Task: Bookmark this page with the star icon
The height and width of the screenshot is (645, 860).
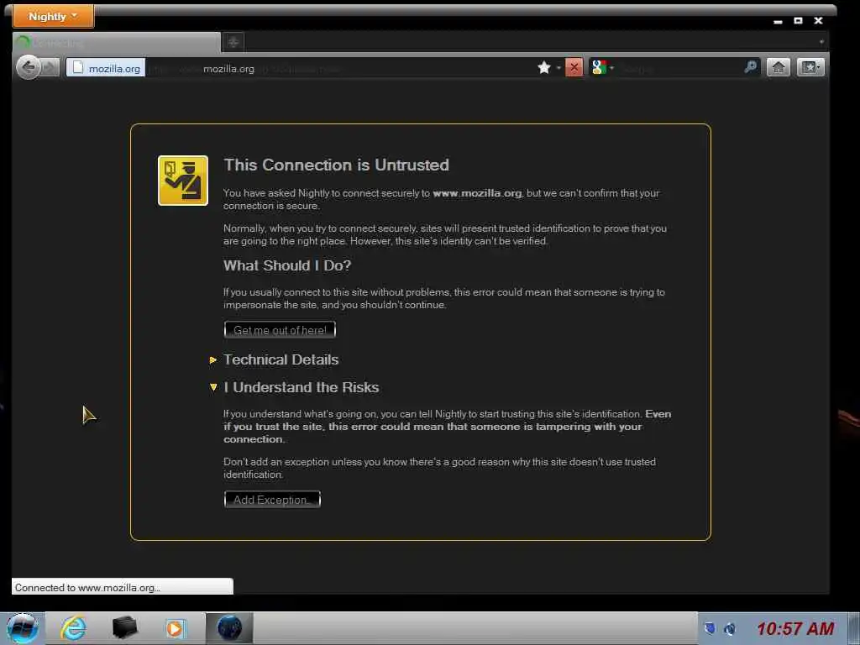Action: click(x=544, y=67)
